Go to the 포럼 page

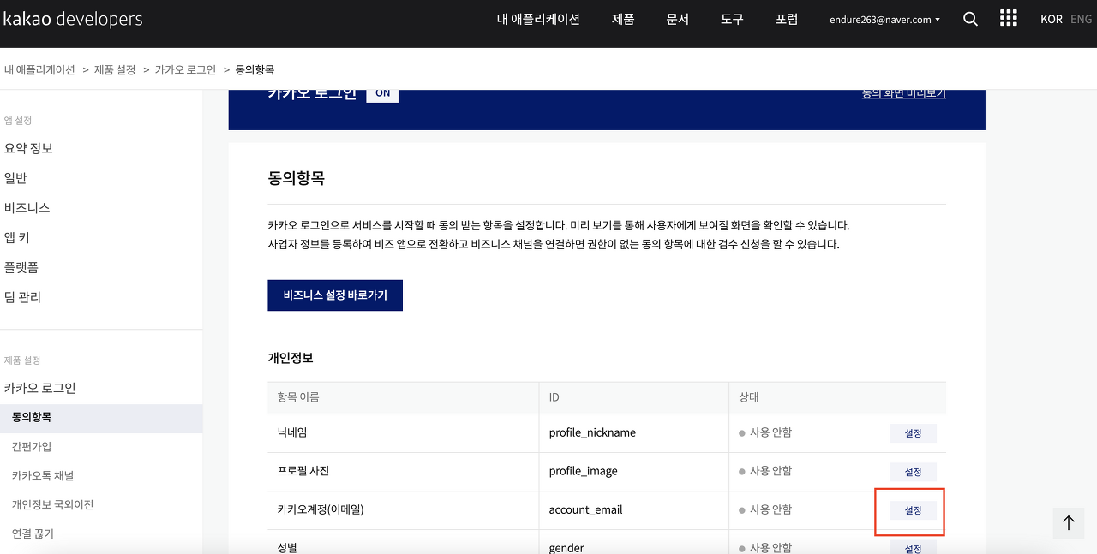[x=786, y=19]
